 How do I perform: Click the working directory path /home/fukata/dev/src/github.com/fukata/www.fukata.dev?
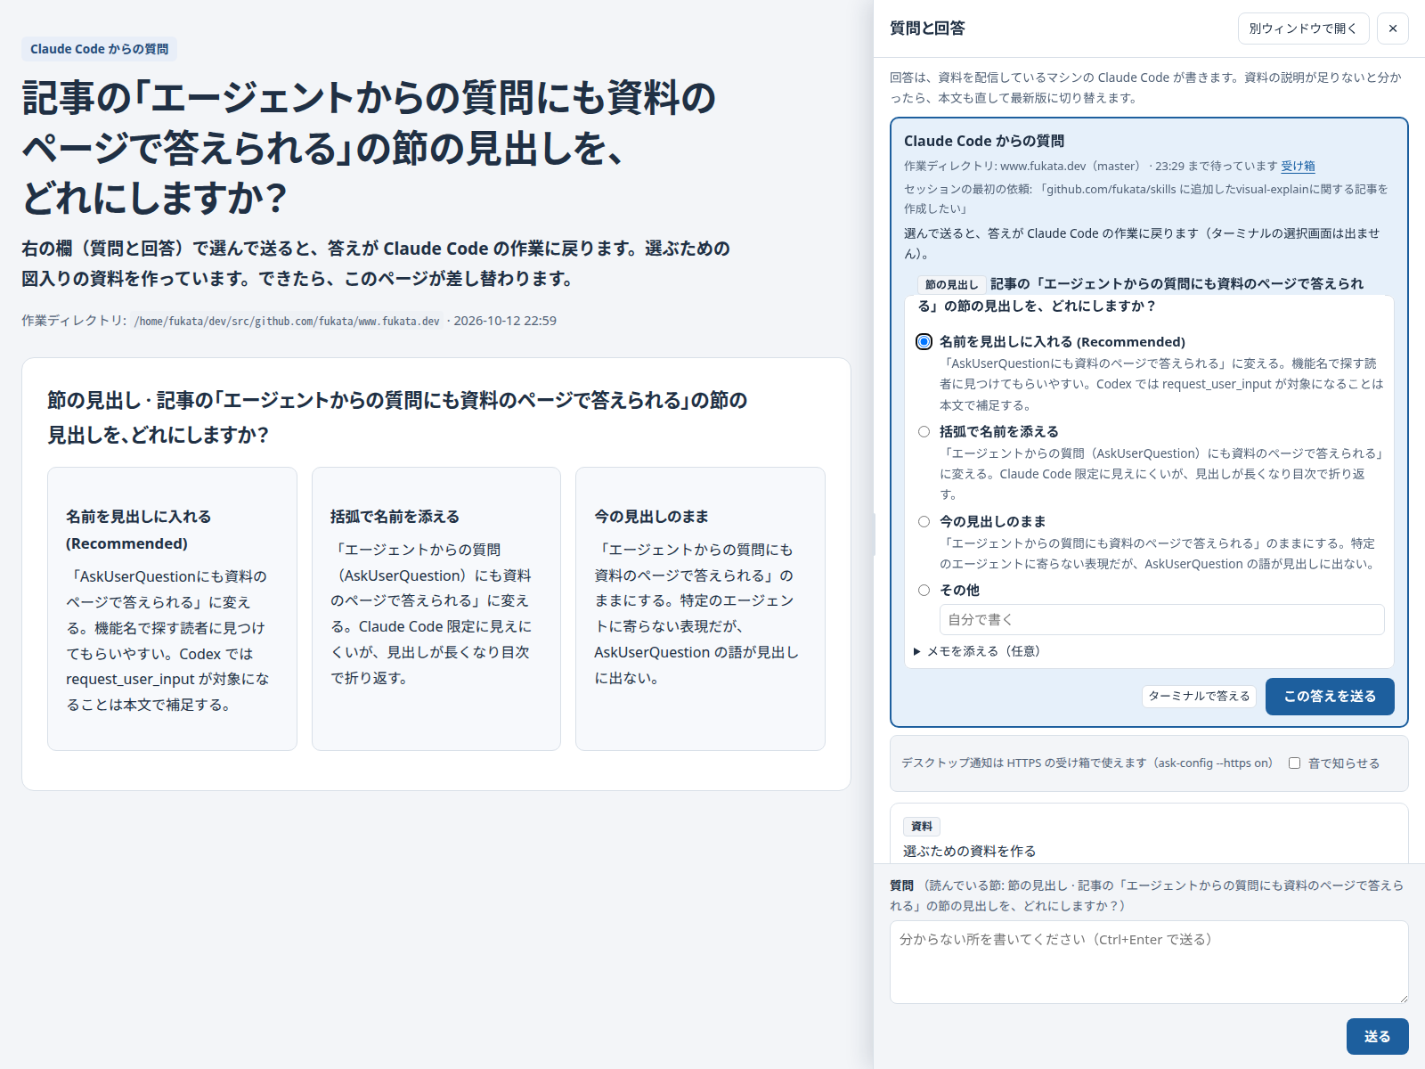tap(287, 322)
